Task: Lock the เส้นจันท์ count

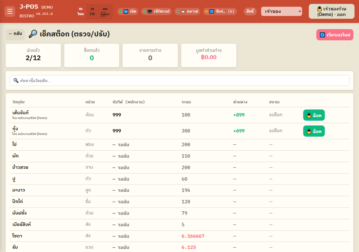Action: pyautogui.click(x=314, y=115)
